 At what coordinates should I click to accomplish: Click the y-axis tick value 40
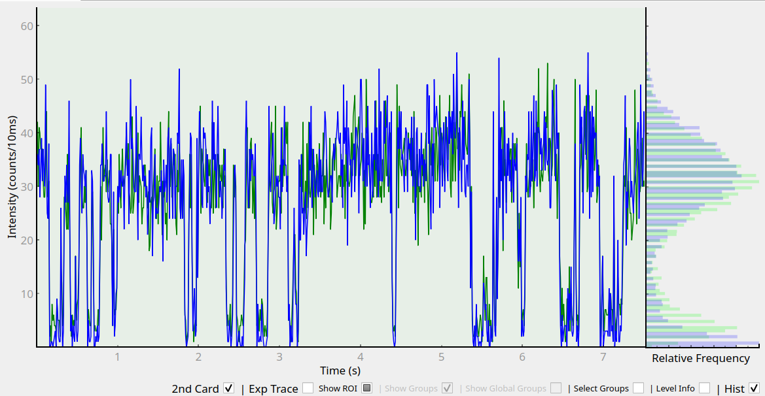[x=27, y=133]
